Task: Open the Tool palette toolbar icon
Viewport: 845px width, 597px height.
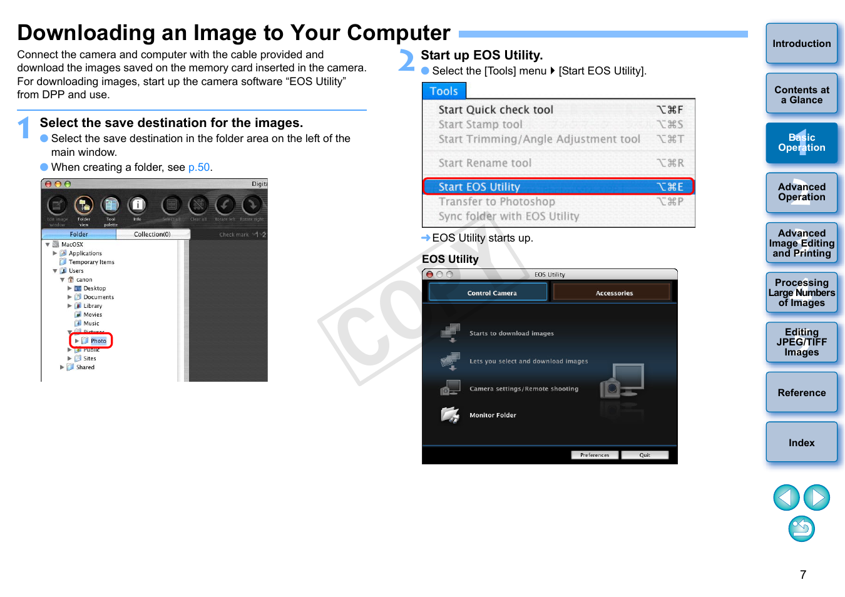Action: click(111, 205)
